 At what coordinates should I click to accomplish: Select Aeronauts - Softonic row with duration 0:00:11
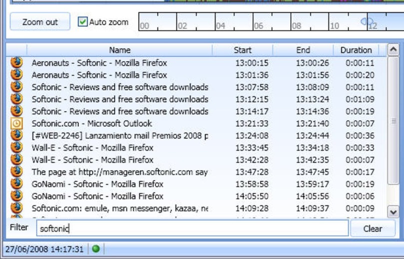[196, 62]
